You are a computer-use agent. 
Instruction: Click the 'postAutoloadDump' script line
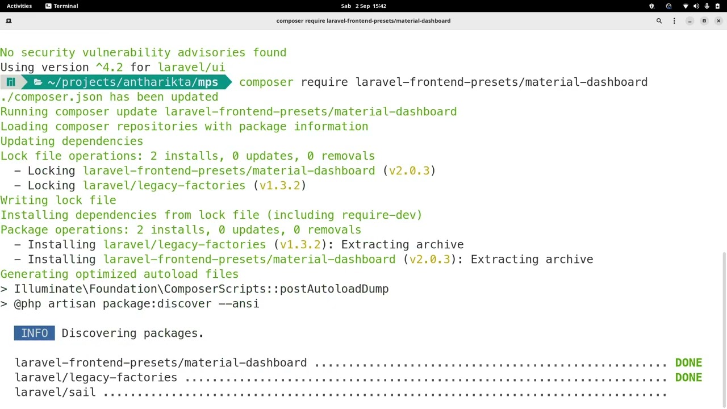194,289
